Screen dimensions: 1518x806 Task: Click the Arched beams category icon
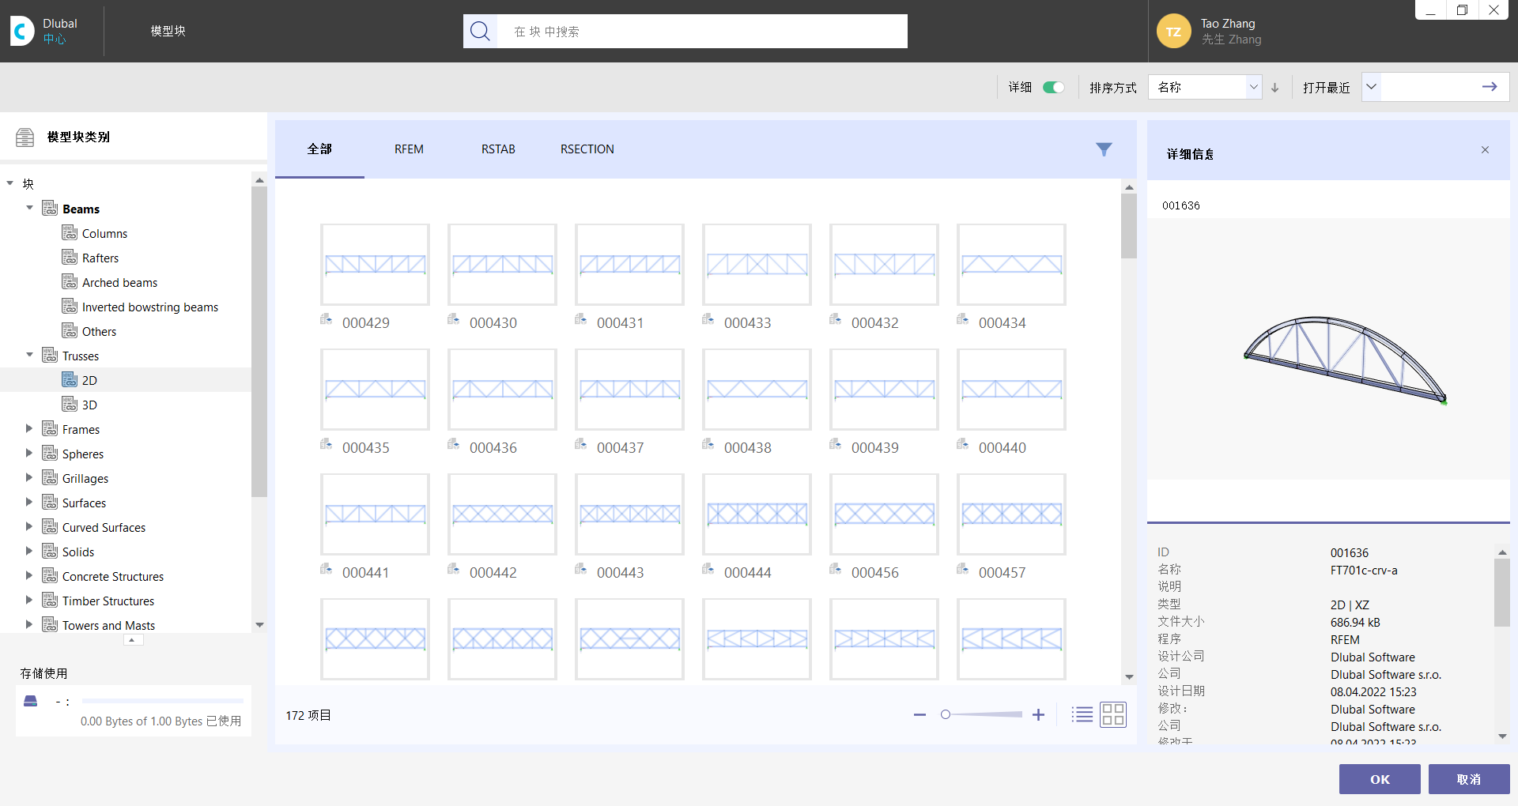click(x=70, y=282)
